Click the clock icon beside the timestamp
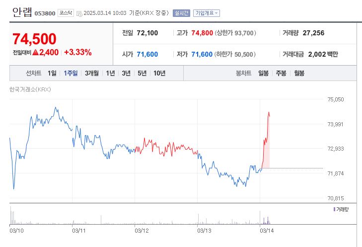The image size is (362, 247). 79,13
